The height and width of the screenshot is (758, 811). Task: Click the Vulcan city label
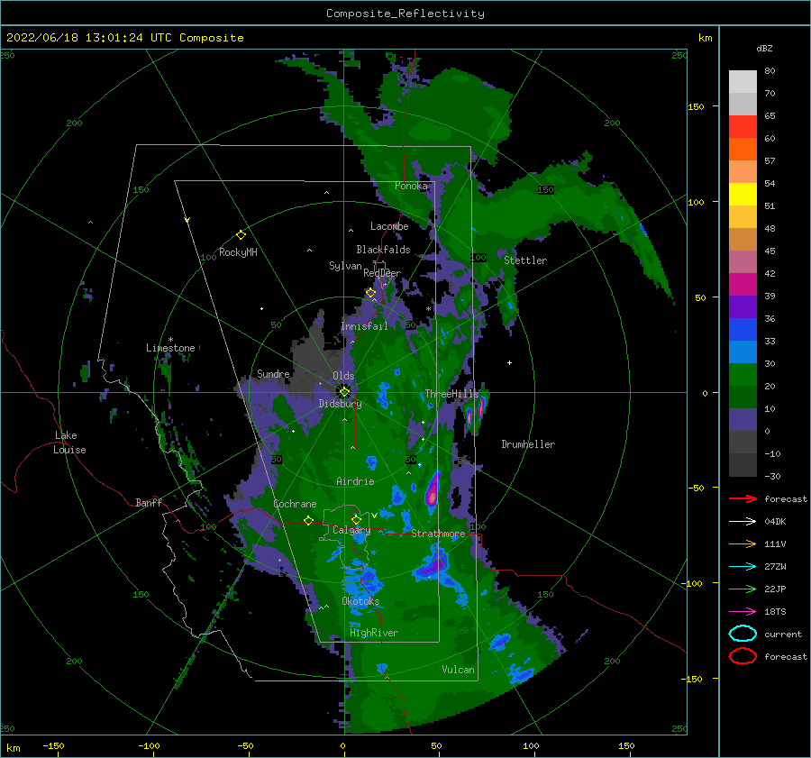coord(458,670)
